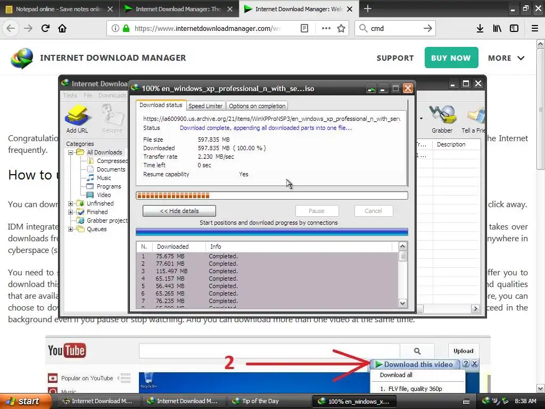
Task: Click Internet Download Manager globe logo
Action: coord(21,58)
